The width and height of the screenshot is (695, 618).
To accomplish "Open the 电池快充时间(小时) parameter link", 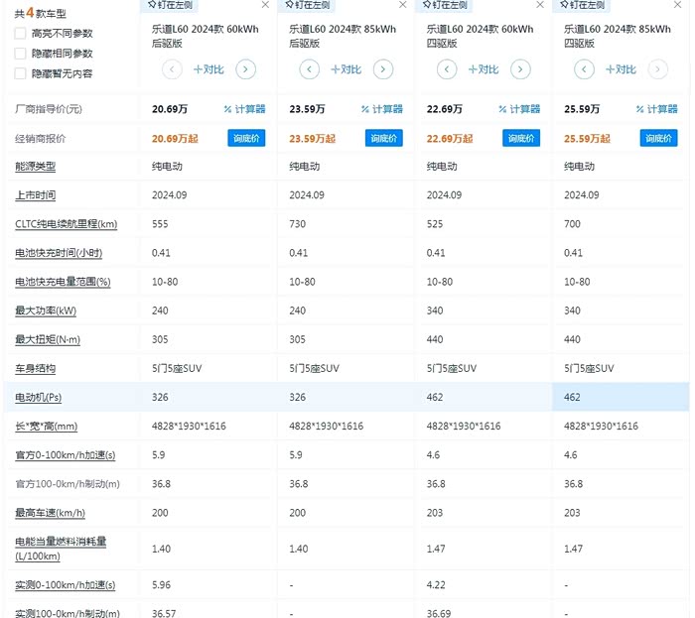I will point(59,253).
